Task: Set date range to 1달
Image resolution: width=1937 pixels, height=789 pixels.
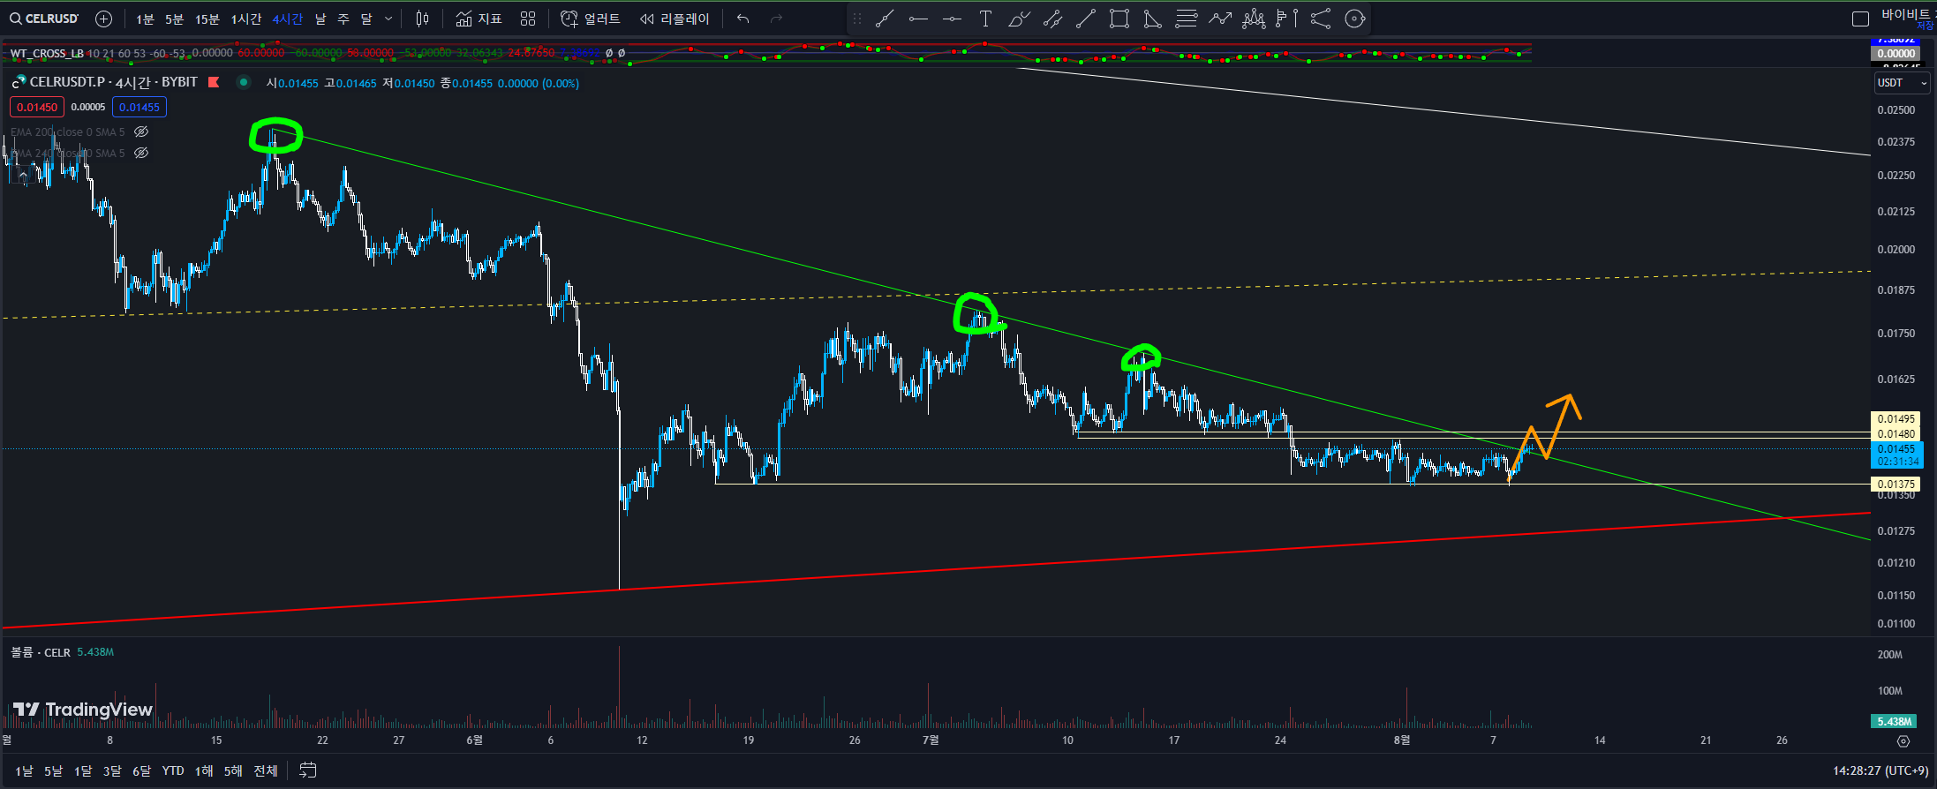Action: [82, 770]
